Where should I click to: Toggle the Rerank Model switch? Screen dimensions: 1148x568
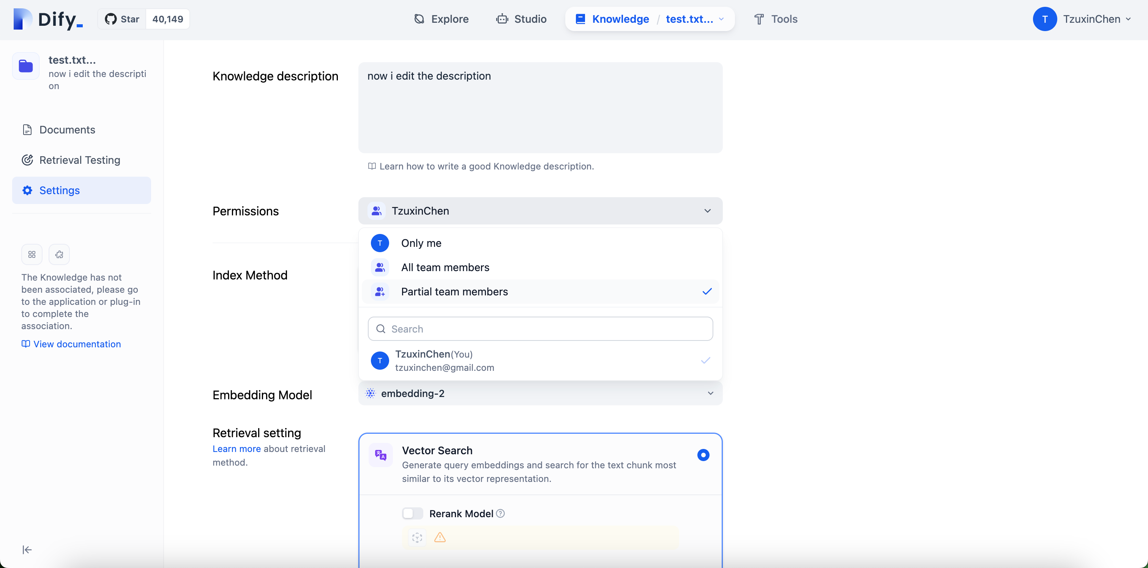tap(412, 514)
